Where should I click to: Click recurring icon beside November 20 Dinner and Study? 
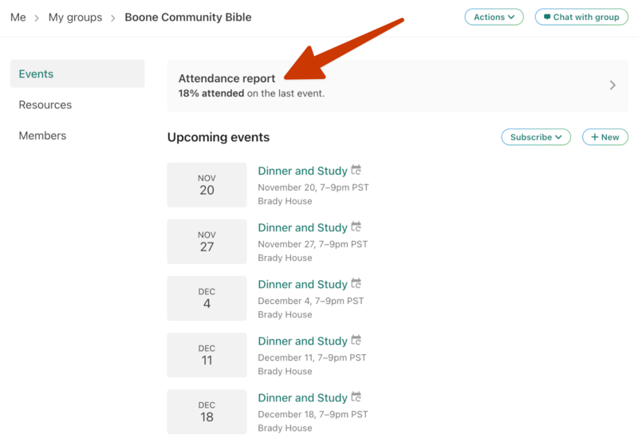pyautogui.click(x=356, y=170)
